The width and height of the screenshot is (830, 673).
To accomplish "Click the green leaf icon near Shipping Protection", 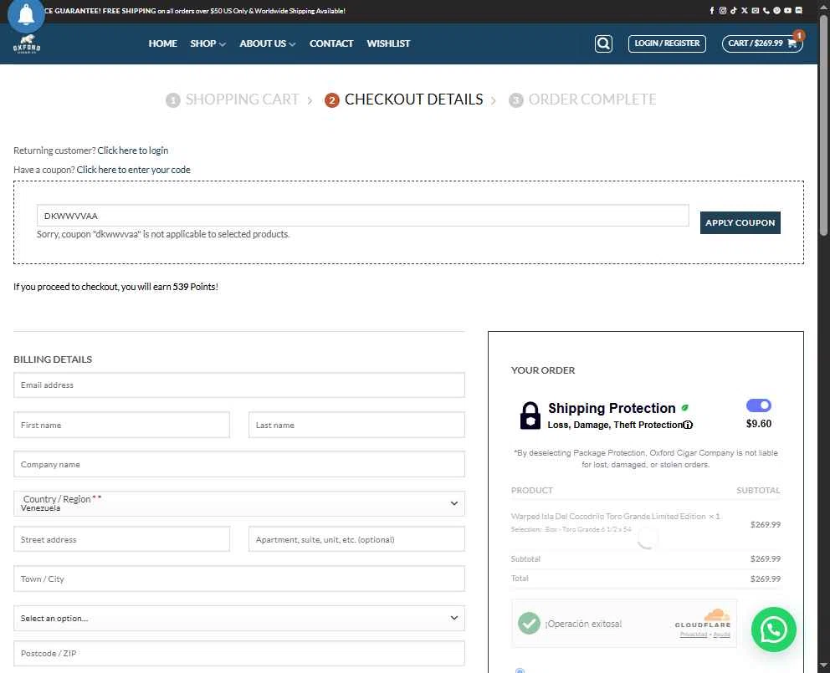I will 685,408.
